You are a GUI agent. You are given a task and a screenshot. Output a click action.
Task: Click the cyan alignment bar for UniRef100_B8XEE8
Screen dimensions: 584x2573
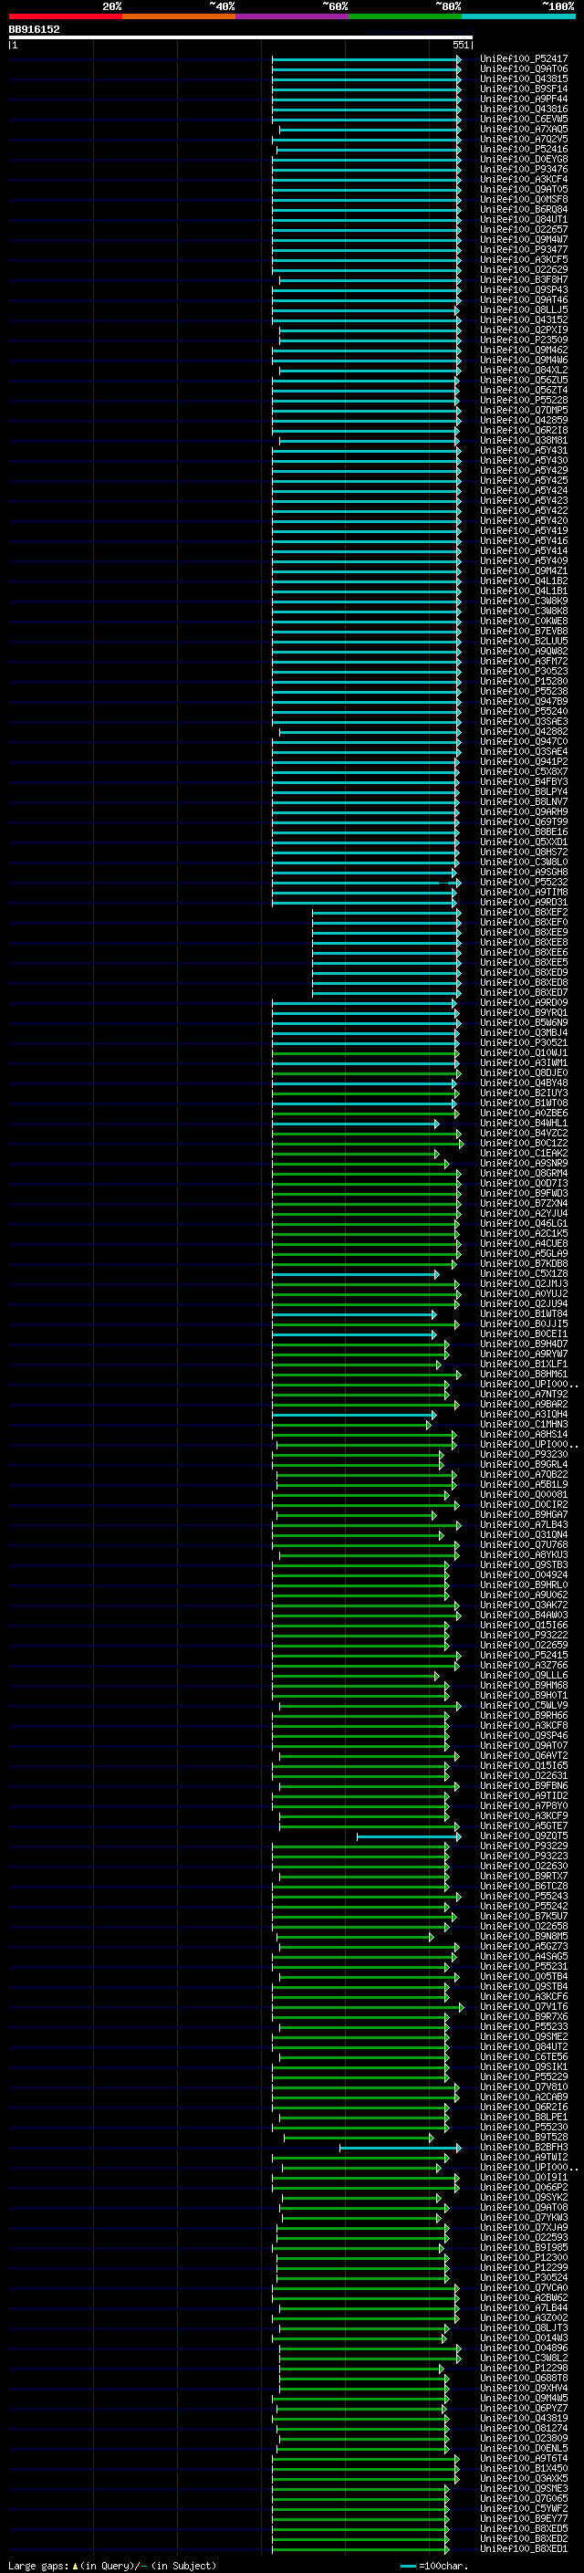[386, 943]
